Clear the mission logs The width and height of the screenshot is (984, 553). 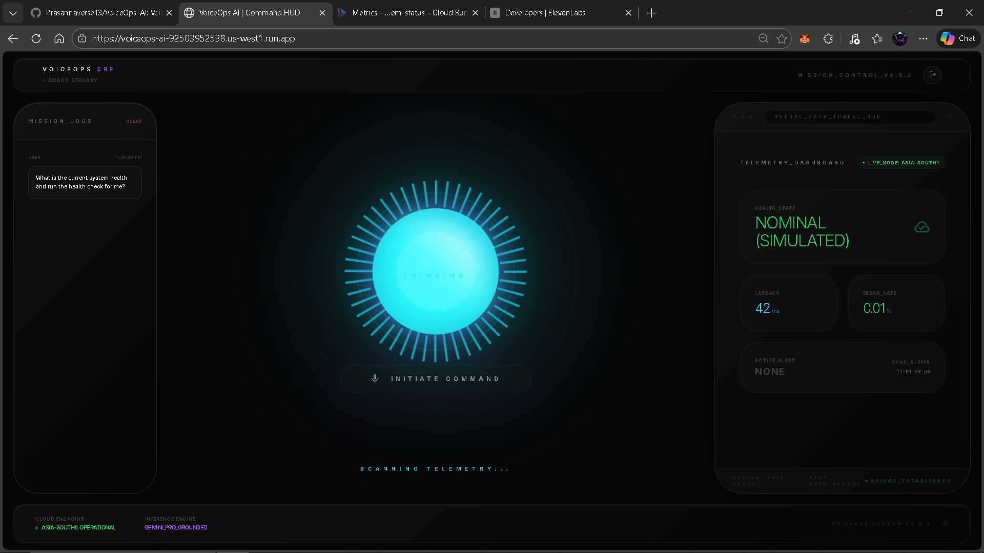(134, 121)
